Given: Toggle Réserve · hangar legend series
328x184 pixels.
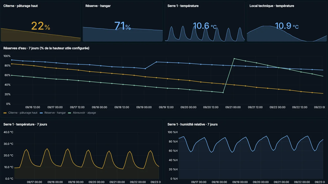Looking at the screenshot, I should coord(53,113).
